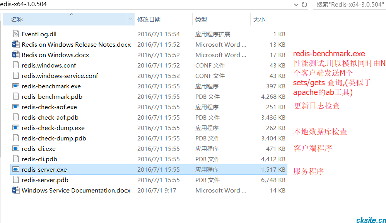This screenshot has height=223, width=386.
Task: Open the address bar history dropdown
Action: [x=296, y=5]
